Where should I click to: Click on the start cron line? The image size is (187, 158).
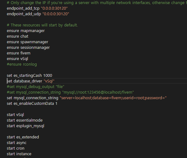point(16,148)
